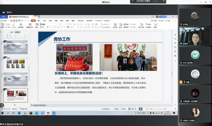The image size is (212, 126).
Task: Fit the slide to the window
Action: (147, 109)
